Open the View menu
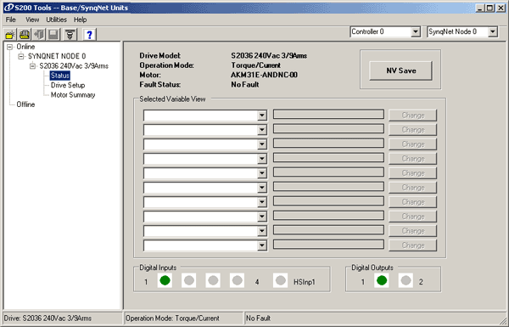 click(32, 20)
